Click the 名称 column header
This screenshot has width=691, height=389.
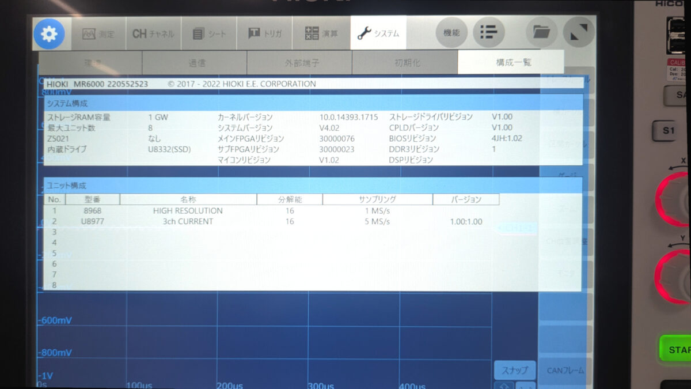coord(188,199)
